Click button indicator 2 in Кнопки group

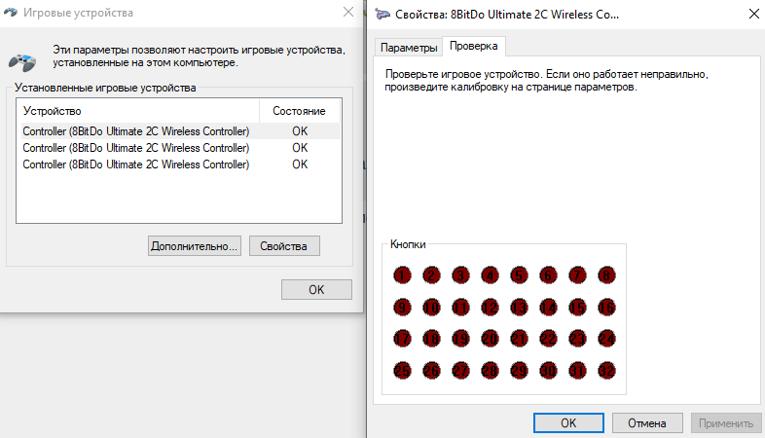click(431, 275)
